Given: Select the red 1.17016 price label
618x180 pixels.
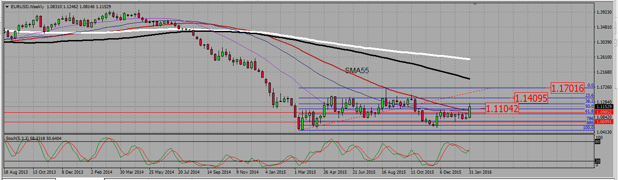Looking at the screenshot, I should [x=568, y=88].
